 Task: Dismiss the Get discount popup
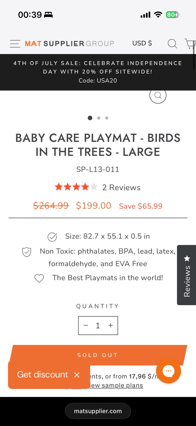point(77,375)
